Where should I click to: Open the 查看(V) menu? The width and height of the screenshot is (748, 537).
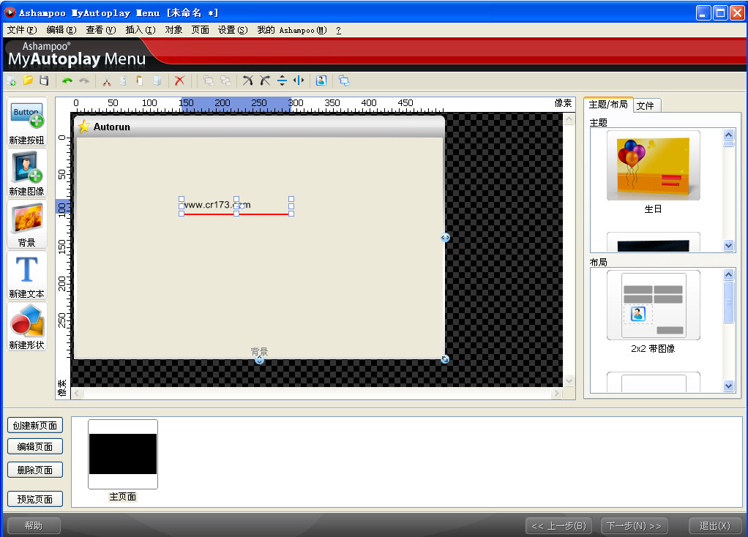coord(101,30)
